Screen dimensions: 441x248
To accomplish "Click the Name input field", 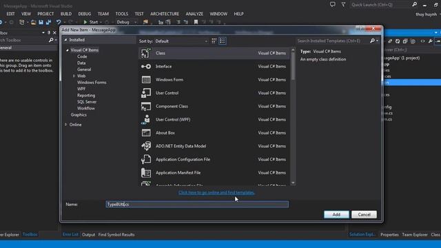I will pyautogui.click(x=197, y=205).
